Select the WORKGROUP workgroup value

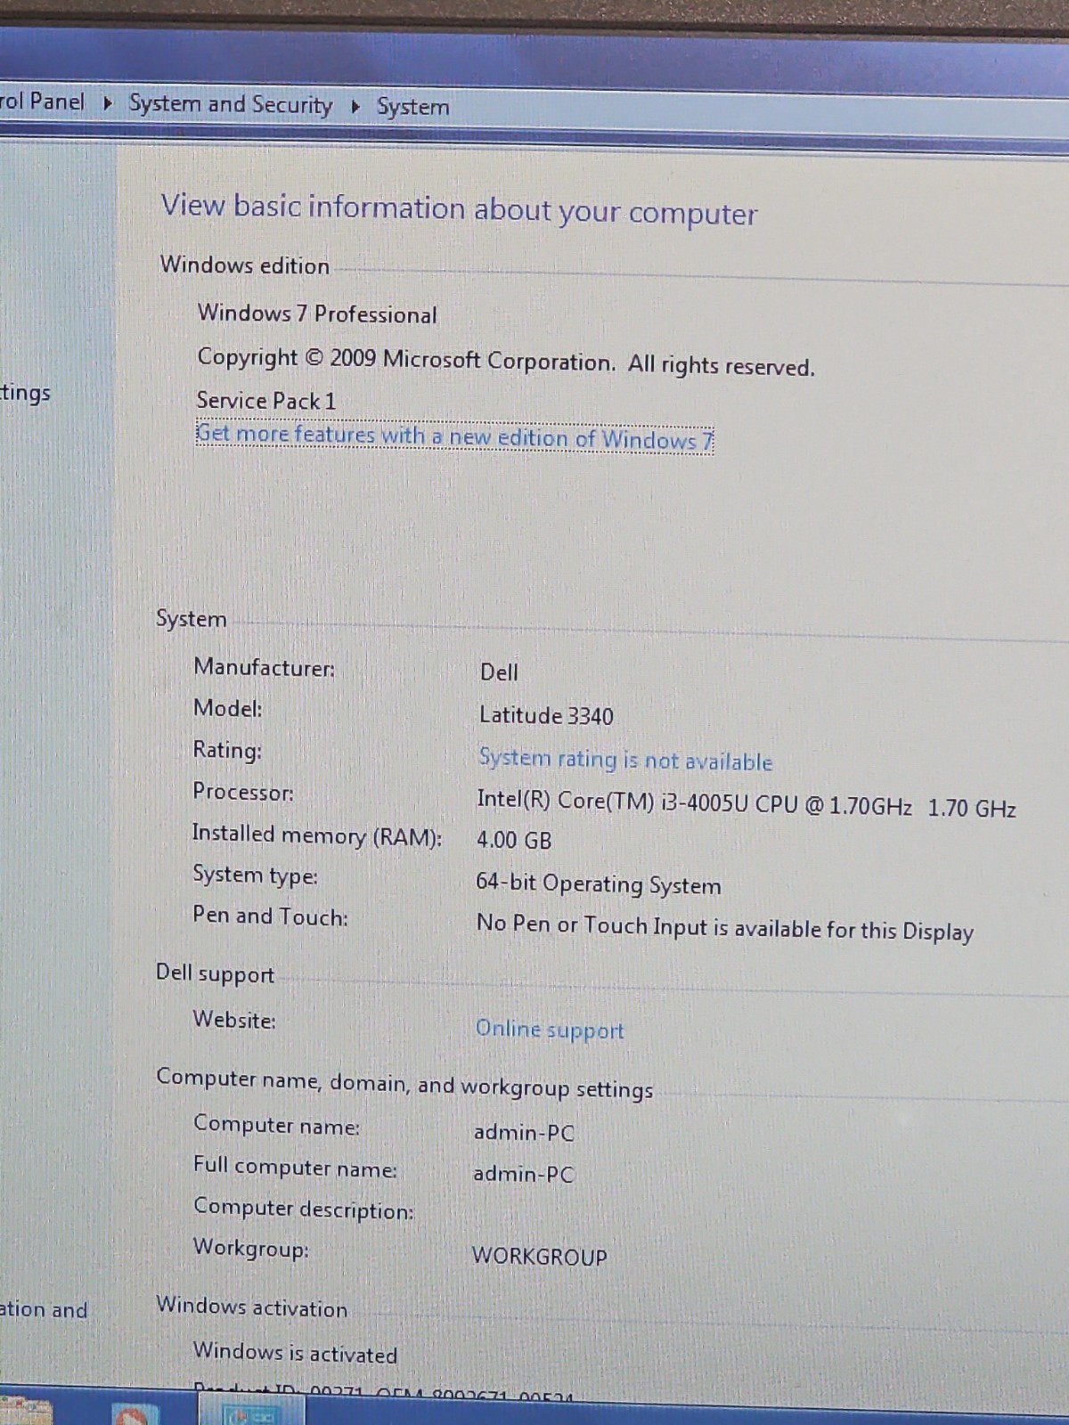[x=539, y=1256]
